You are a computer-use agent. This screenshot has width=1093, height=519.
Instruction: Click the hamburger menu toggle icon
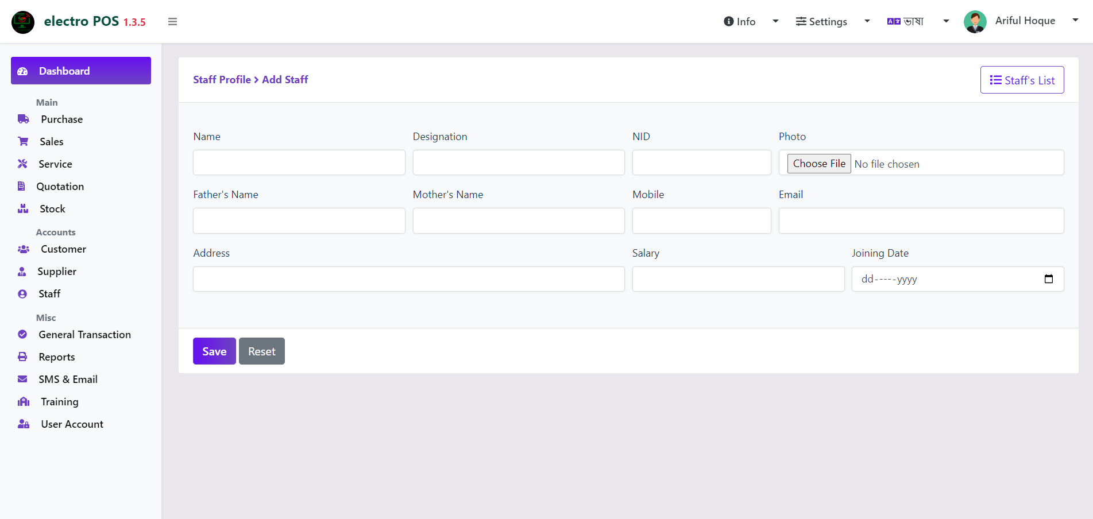tap(172, 22)
